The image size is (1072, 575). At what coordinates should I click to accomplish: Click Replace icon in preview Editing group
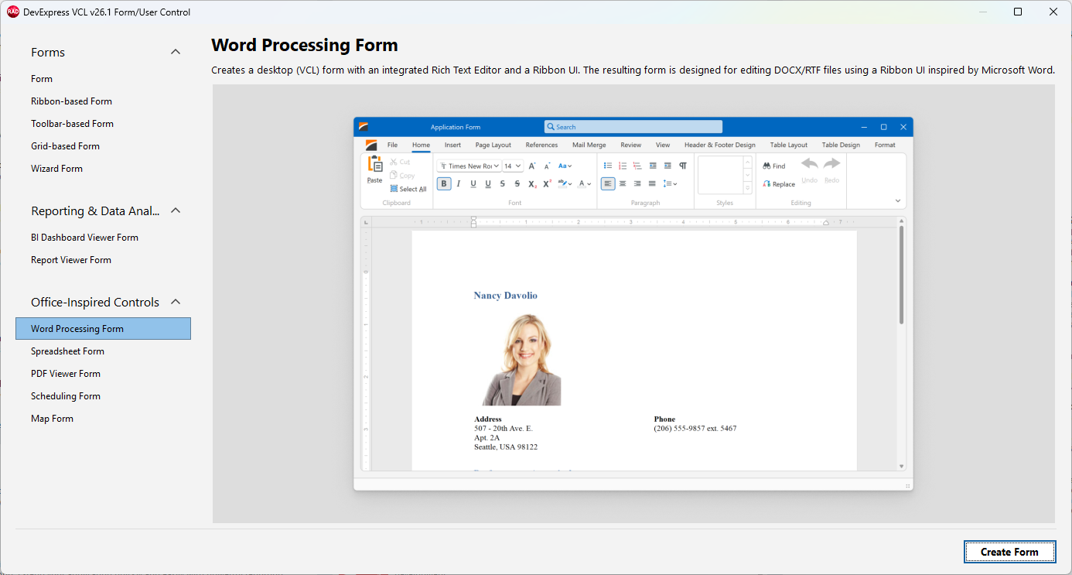(766, 184)
